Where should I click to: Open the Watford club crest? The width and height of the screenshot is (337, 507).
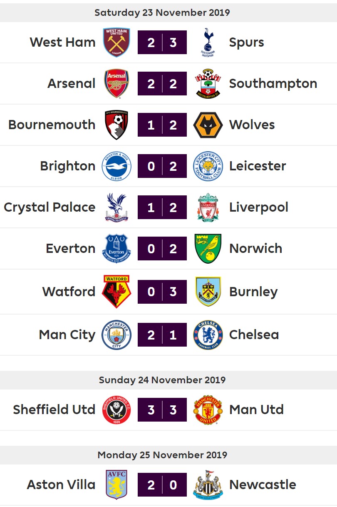(x=116, y=292)
